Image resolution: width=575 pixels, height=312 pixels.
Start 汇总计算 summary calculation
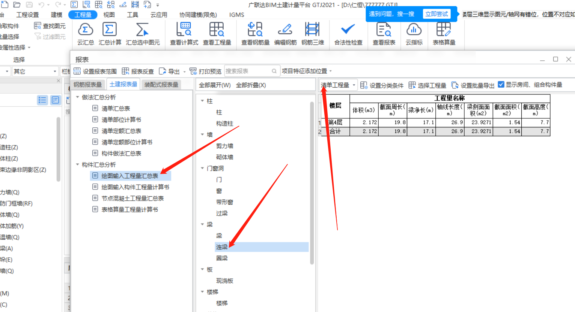point(110,34)
